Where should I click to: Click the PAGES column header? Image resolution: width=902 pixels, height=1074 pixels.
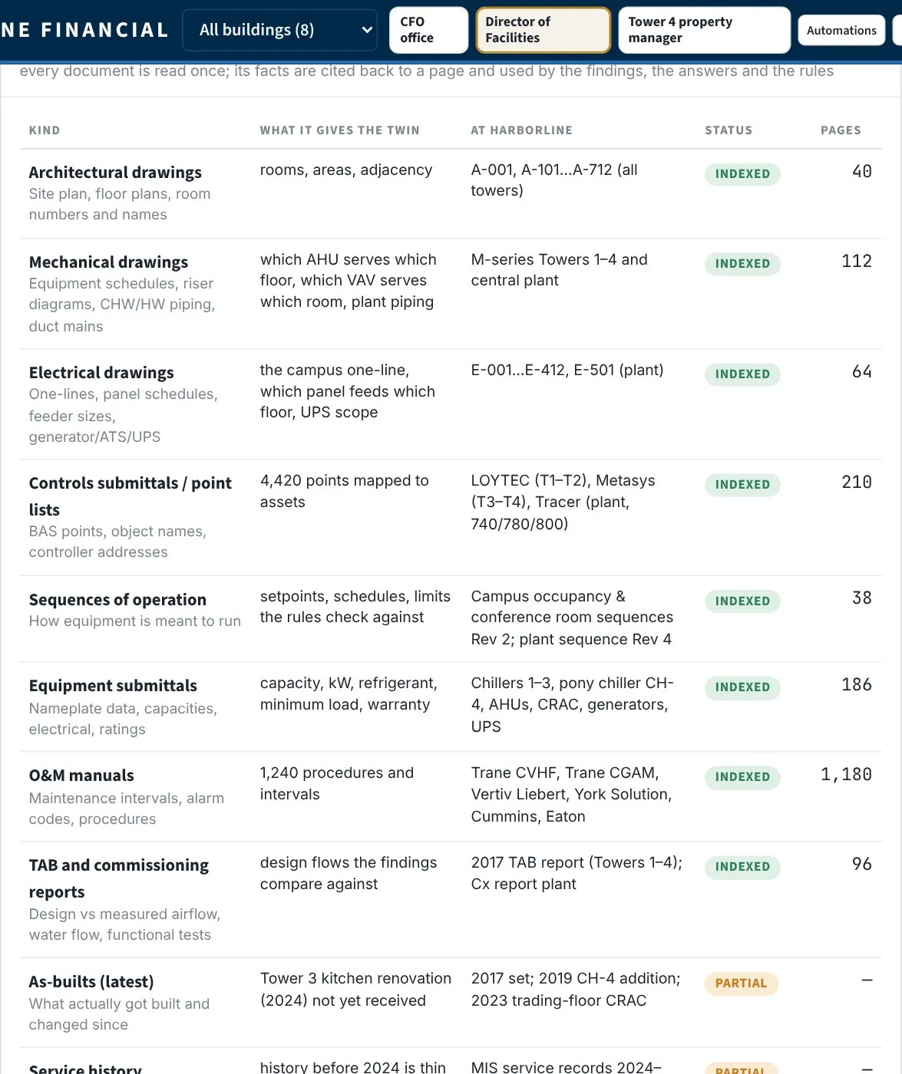coord(841,130)
